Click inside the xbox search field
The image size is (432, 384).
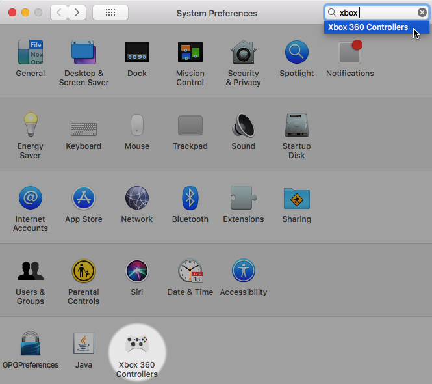tap(377, 12)
